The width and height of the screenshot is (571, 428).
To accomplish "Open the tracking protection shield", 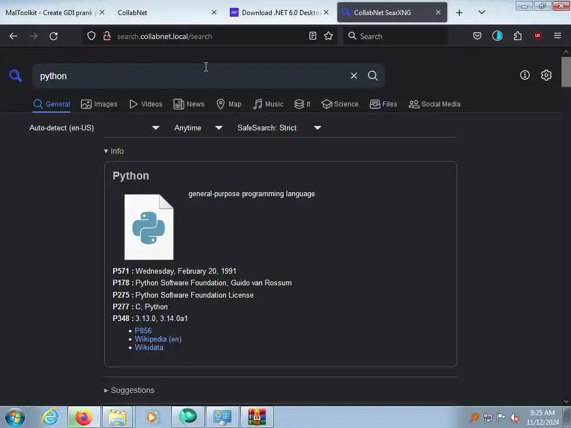I will (91, 36).
